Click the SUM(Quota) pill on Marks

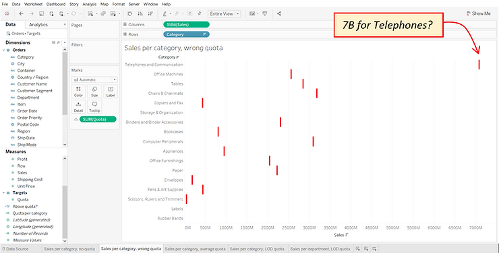pyautogui.click(x=98, y=119)
